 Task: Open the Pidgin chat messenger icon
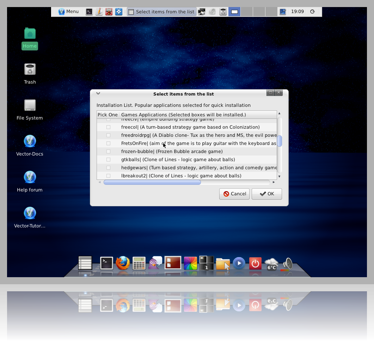[x=155, y=263]
